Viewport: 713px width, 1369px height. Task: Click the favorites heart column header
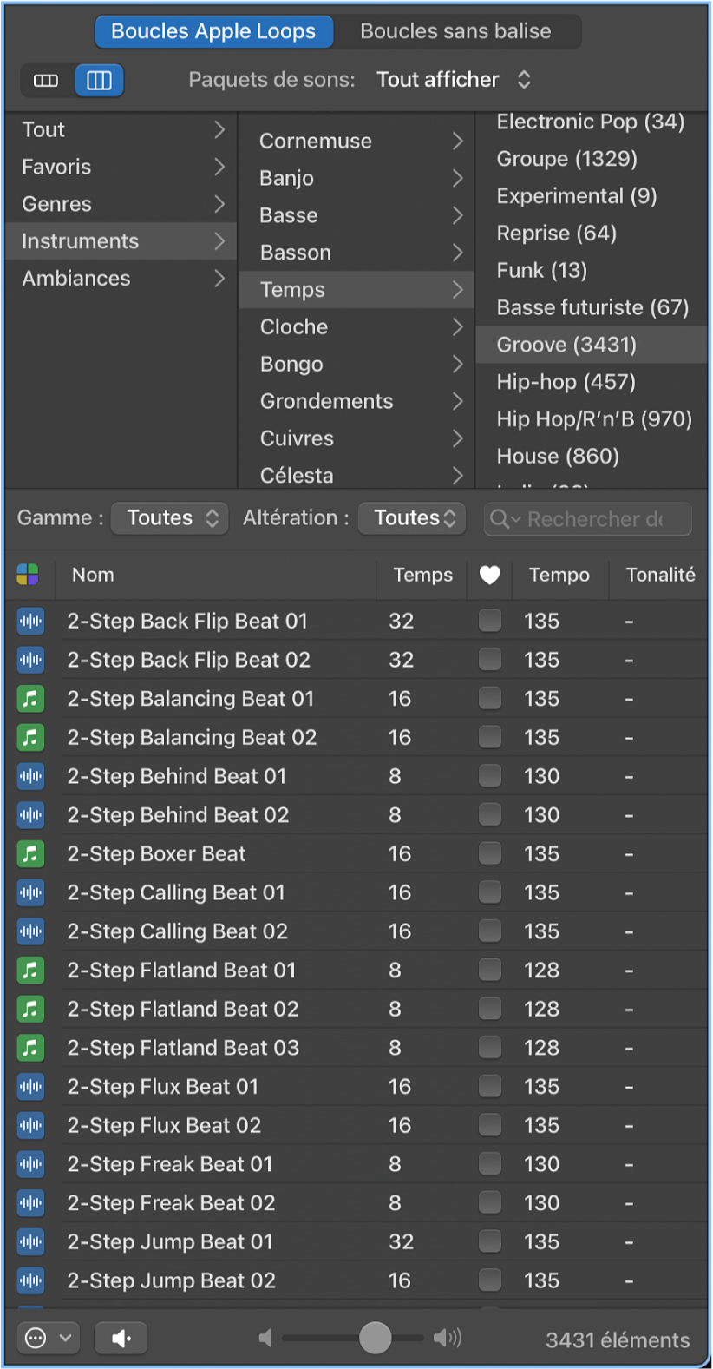pos(490,575)
